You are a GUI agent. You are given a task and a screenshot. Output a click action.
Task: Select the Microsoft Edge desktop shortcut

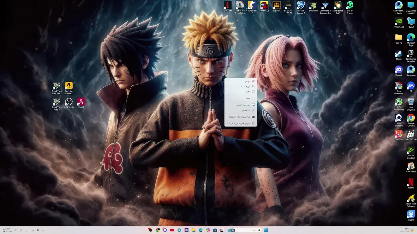[x=411, y=40]
